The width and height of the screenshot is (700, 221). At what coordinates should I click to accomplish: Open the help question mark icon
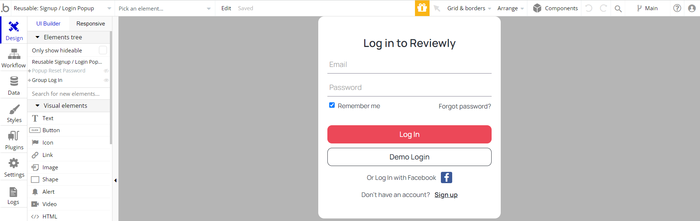pos(677,8)
